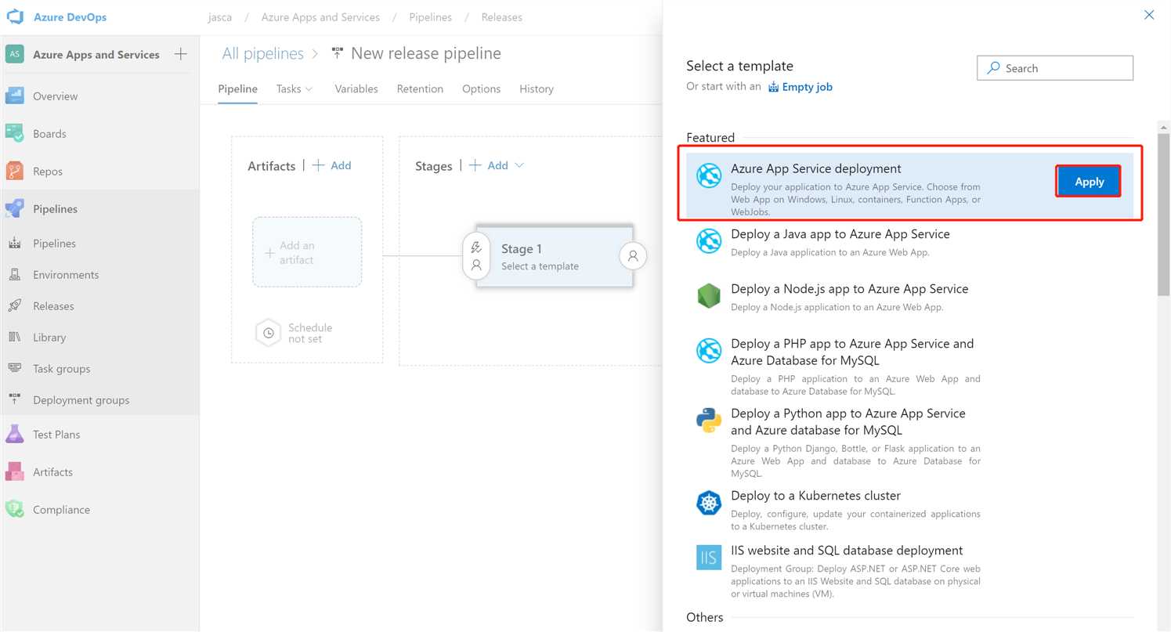Select Deploy to a Kubernetes cluster template
The image size is (1171, 632).
point(815,496)
